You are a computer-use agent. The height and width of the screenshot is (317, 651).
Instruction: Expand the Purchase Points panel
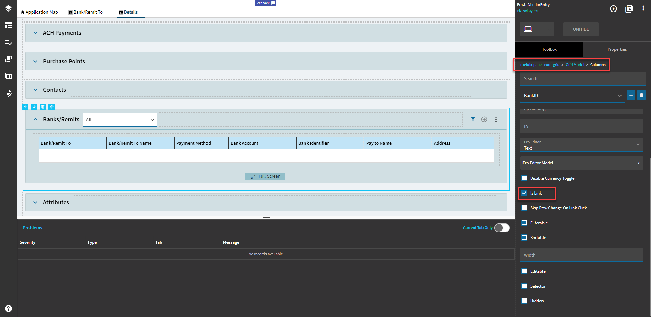tap(35, 61)
